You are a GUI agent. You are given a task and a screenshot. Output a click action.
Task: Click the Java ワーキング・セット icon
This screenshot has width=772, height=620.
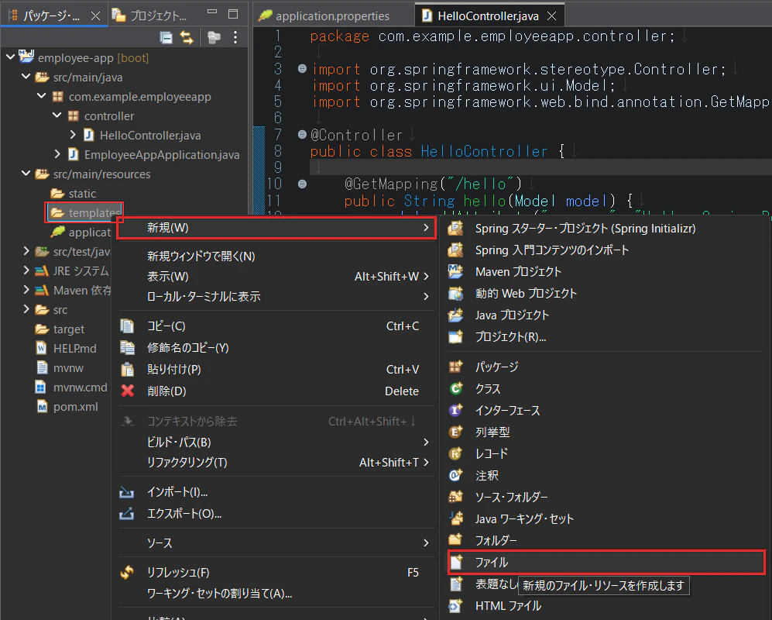coord(456,518)
